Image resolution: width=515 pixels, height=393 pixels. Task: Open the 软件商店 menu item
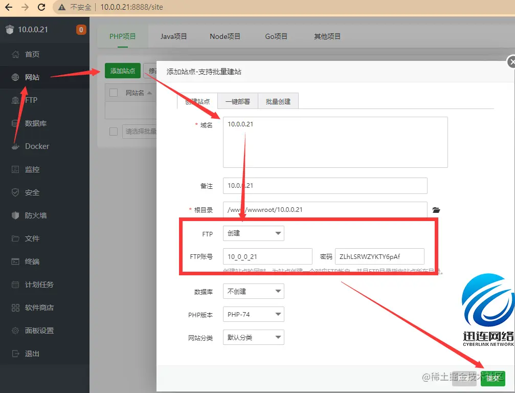[x=44, y=308]
